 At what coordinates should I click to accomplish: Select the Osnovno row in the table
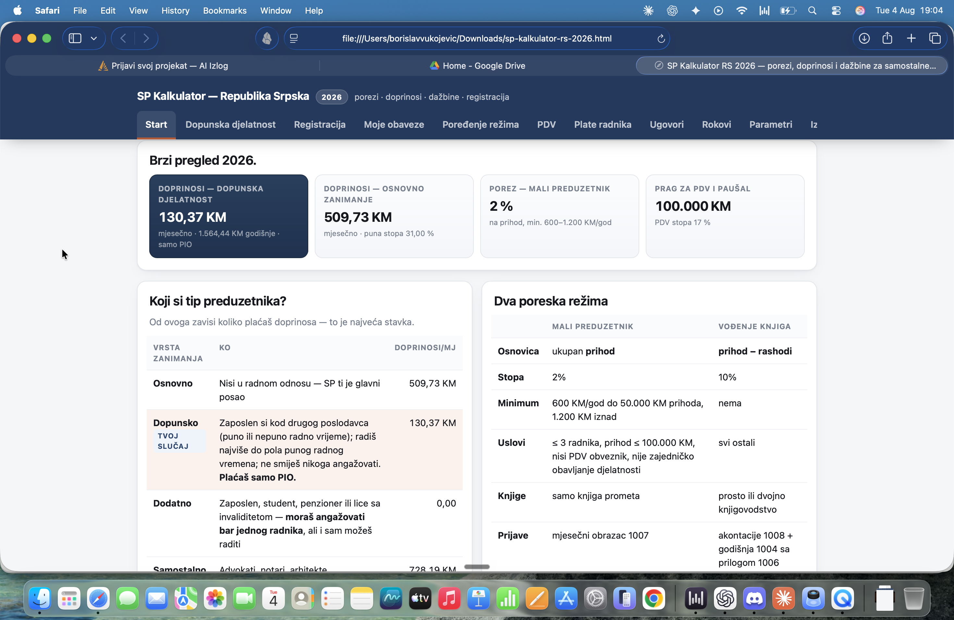click(305, 390)
